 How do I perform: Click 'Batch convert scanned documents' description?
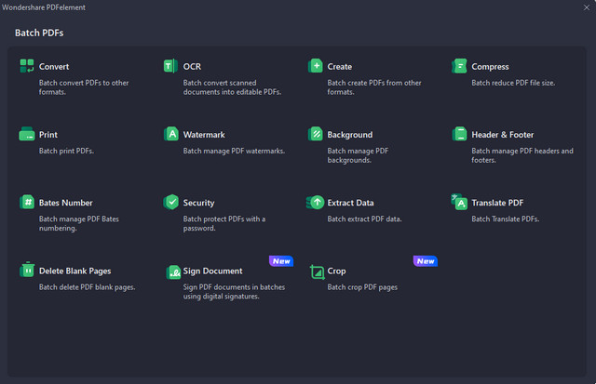(232, 87)
